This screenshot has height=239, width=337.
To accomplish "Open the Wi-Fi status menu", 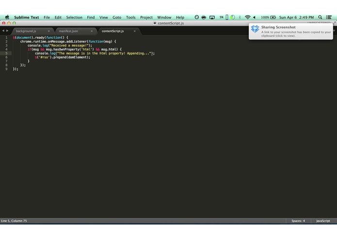I will click(248, 17).
